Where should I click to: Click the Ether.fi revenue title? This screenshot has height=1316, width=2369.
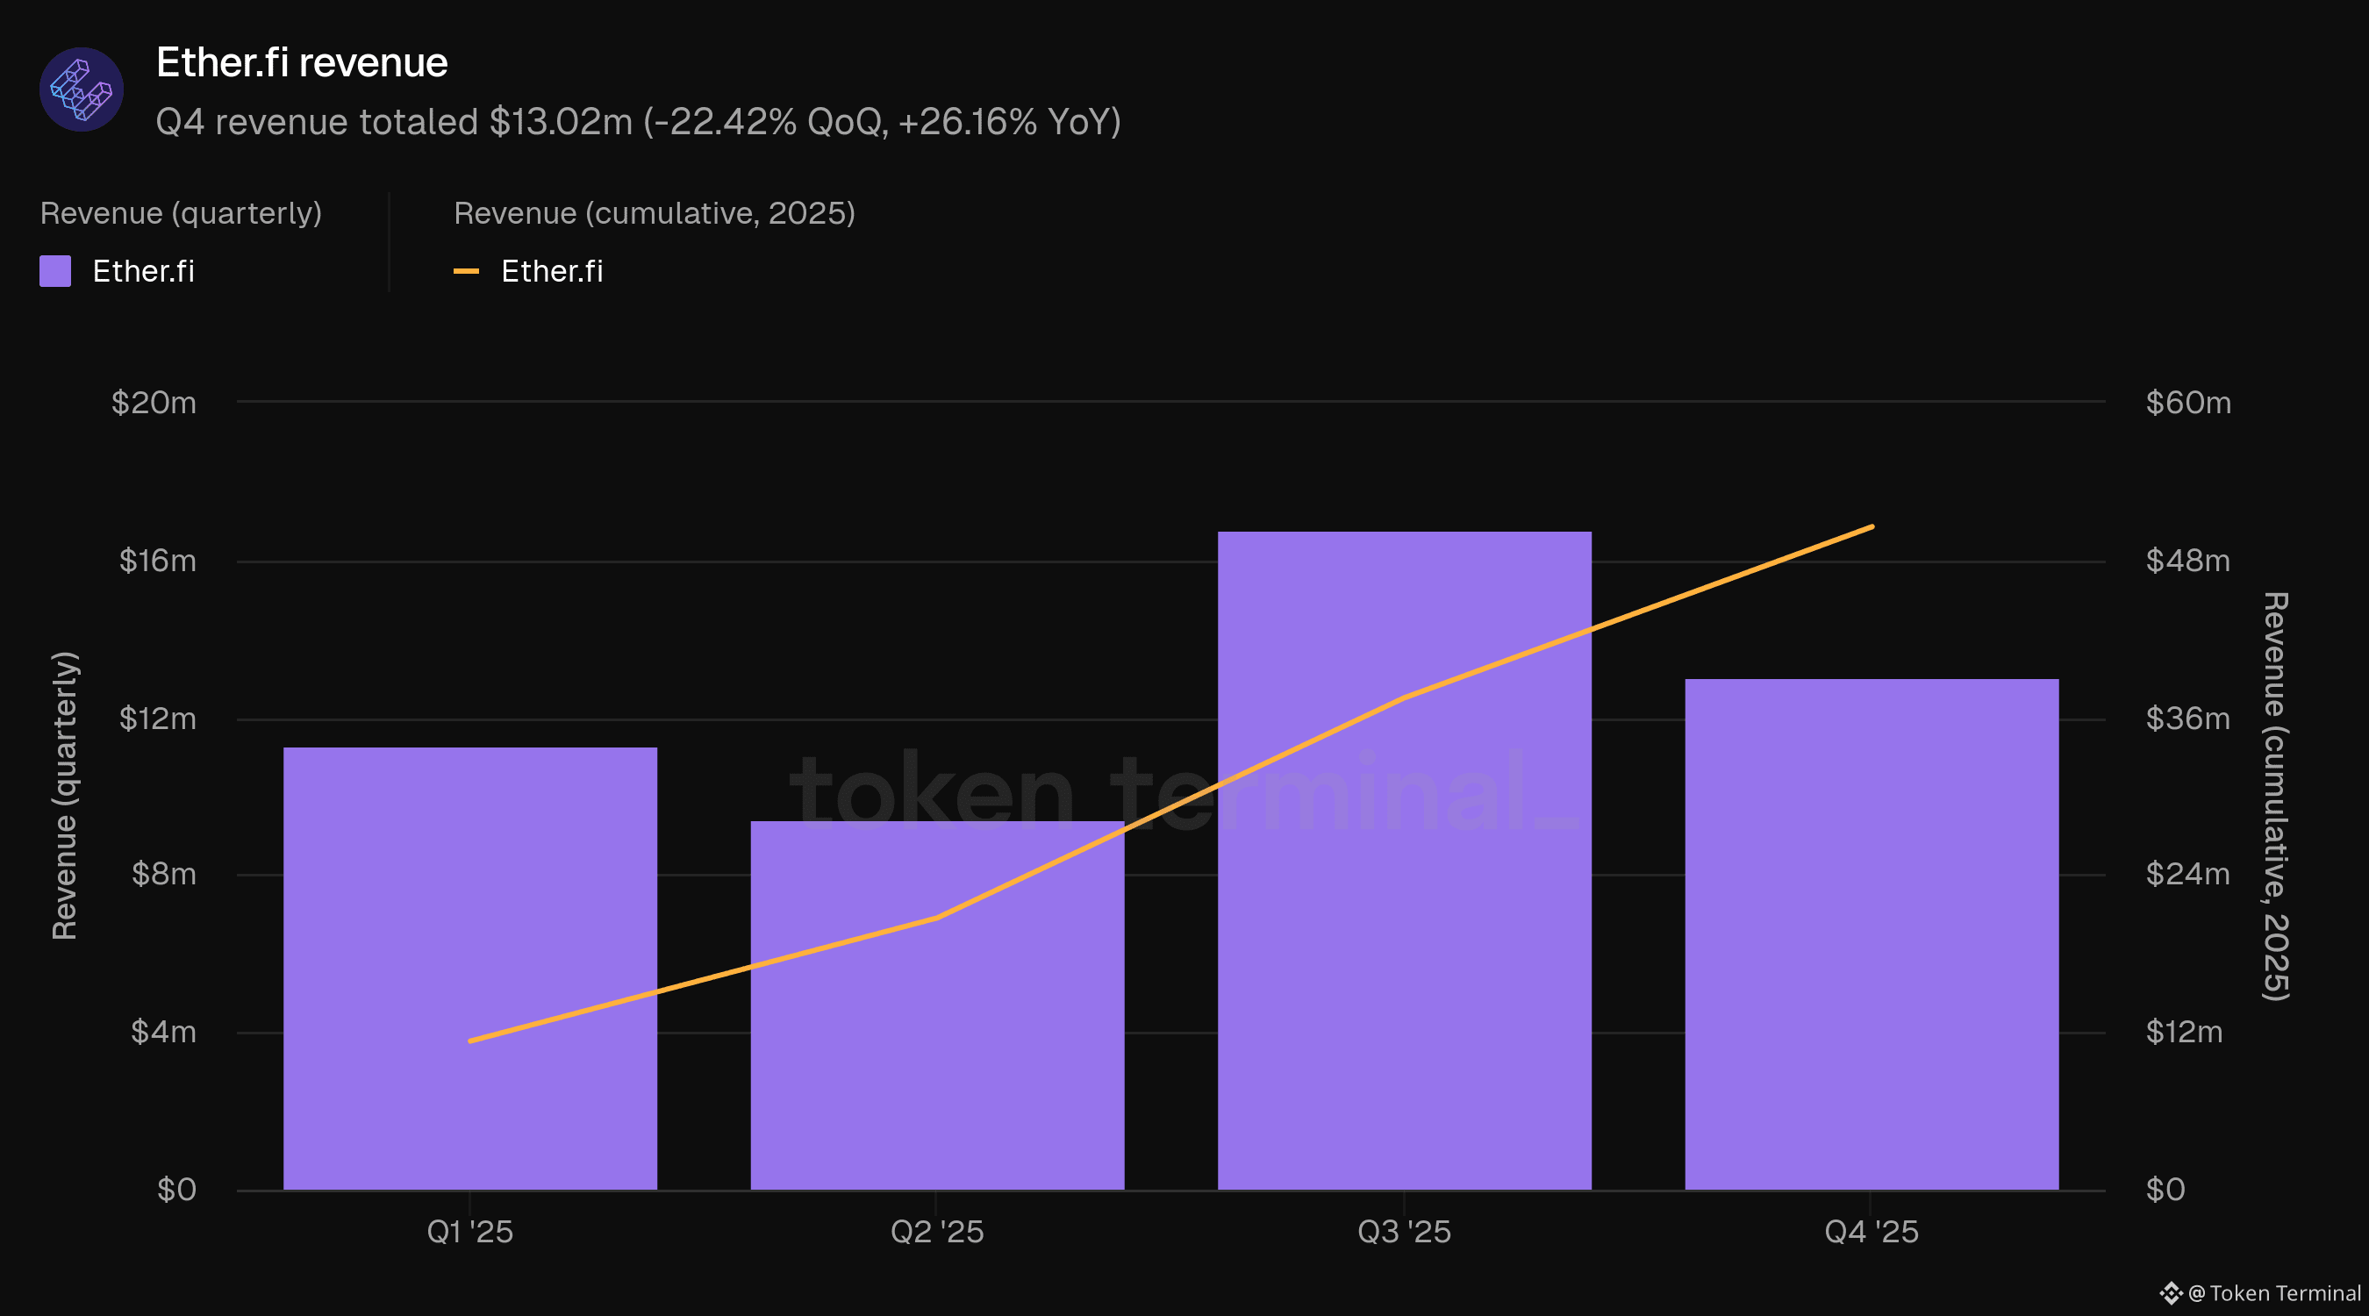click(x=302, y=62)
